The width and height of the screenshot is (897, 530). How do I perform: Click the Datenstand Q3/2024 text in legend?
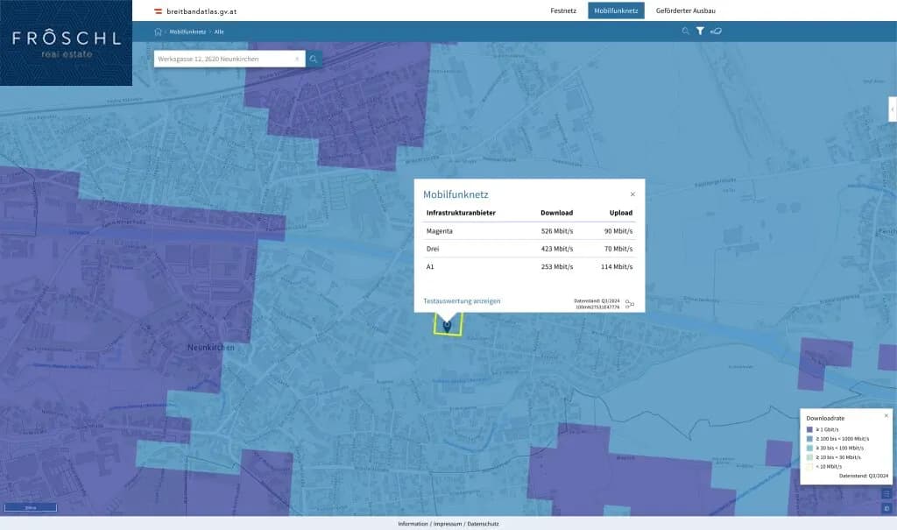[x=863, y=476]
